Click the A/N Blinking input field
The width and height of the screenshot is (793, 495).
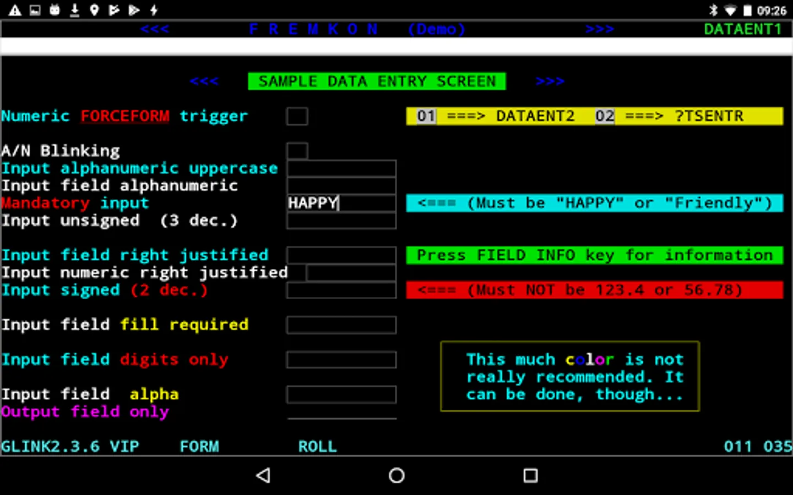(x=297, y=151)
